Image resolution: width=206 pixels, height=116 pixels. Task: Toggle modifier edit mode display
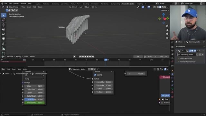pyautogui.click(x=190, y=51)
